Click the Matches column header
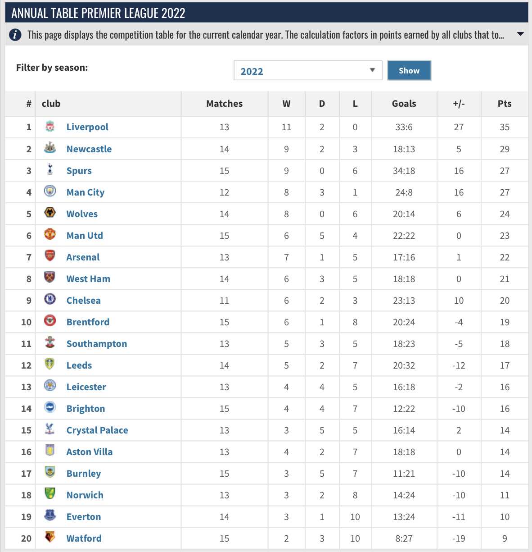 (224, 104)
